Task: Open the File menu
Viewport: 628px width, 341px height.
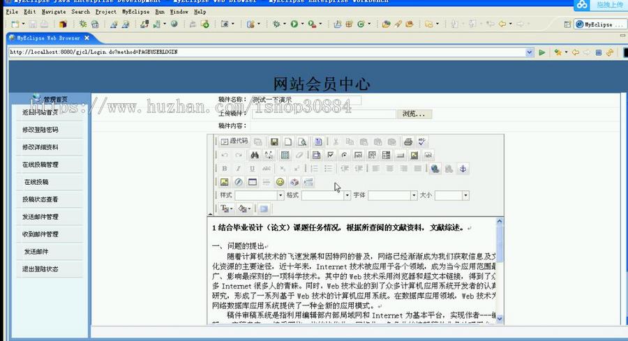Action: pyautogui.click(x=12, y=12)
